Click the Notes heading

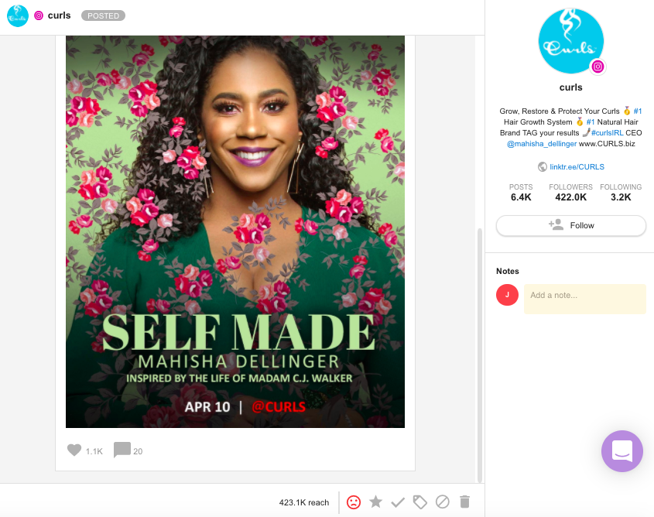click(x=508, y=271)
